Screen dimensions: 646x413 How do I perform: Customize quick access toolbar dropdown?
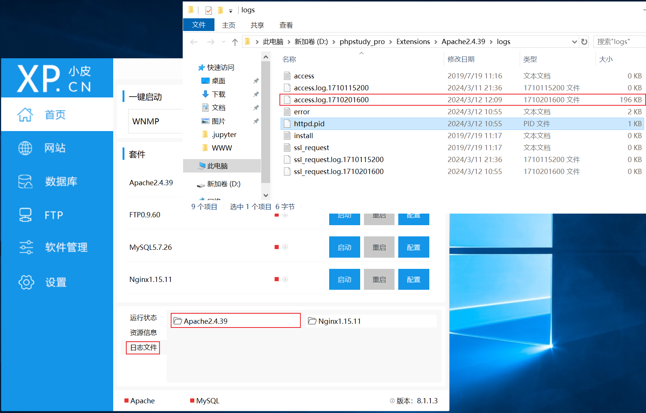pyautogui.click(x=231, y=11)
